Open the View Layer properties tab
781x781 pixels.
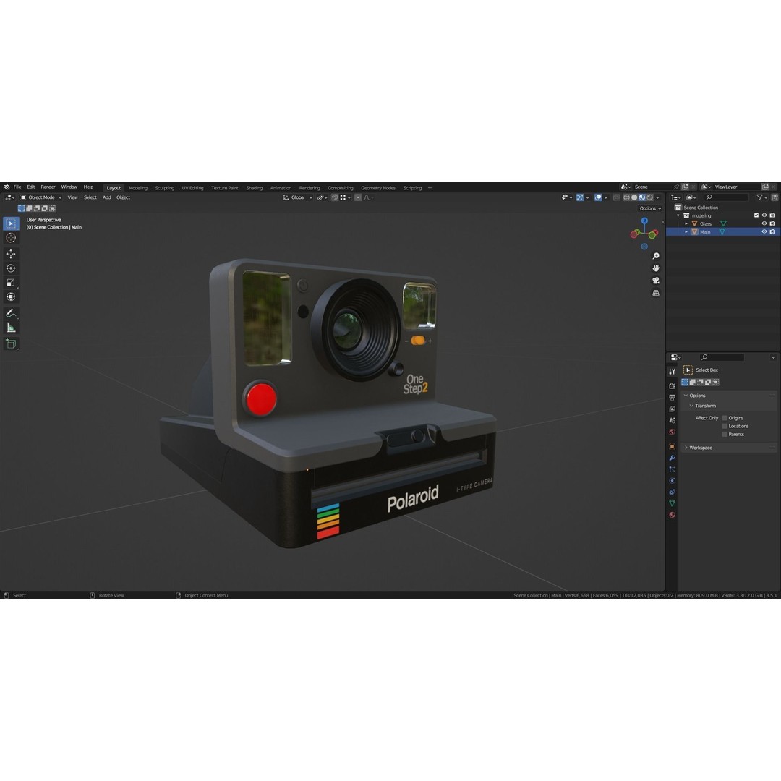(672, 409)
